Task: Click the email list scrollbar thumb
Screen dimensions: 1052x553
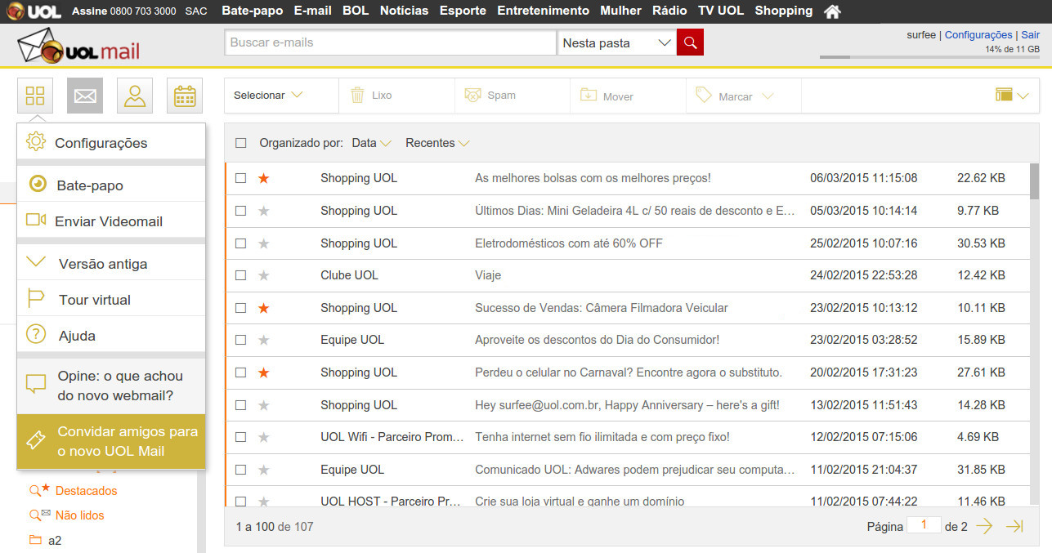Action: tap(1035, 181)
